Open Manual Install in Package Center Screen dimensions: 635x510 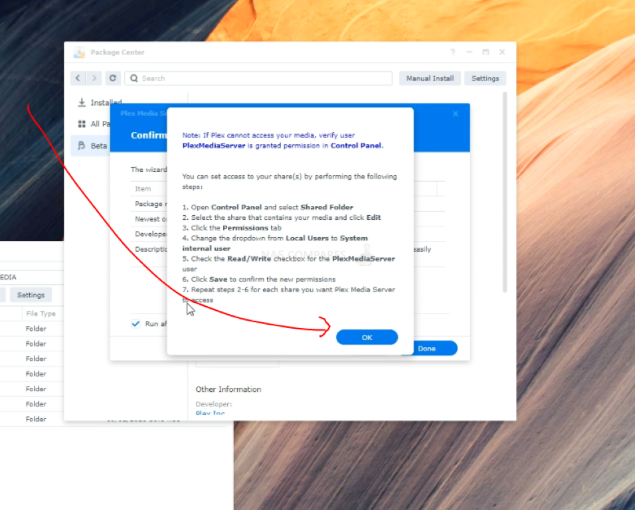tap(430, 78)
